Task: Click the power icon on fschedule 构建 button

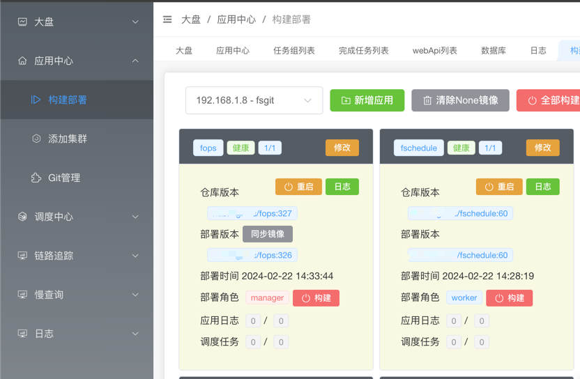Action: click(499, 298)
